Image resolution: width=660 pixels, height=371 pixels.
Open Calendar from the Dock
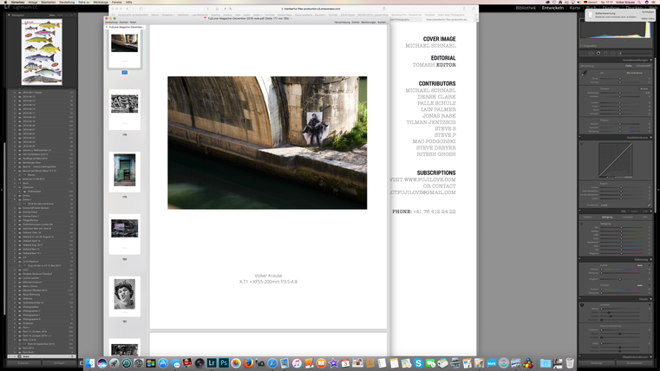(x=345, y=363)
